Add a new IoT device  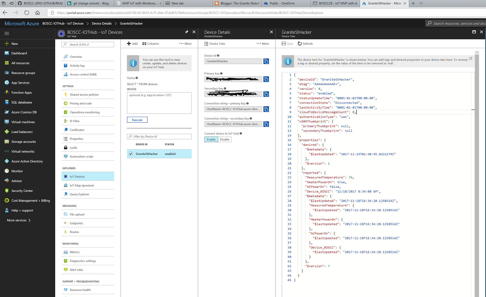pos(132,44)
